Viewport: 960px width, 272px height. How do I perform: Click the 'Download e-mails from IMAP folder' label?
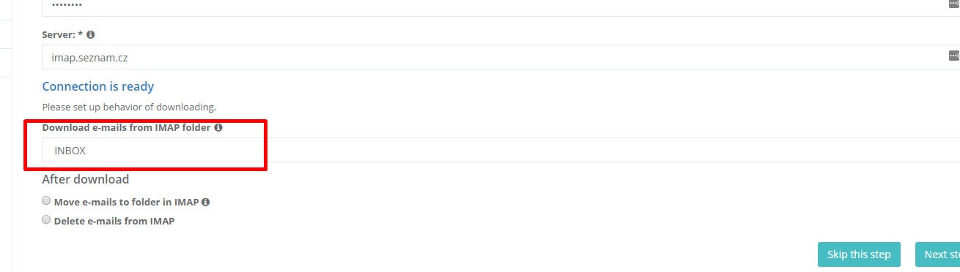[x=127, y=127]
